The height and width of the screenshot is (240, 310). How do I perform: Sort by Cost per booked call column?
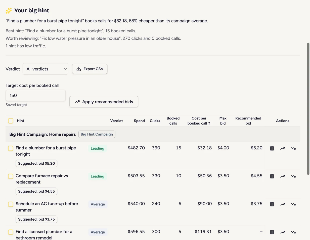[199, 121]
